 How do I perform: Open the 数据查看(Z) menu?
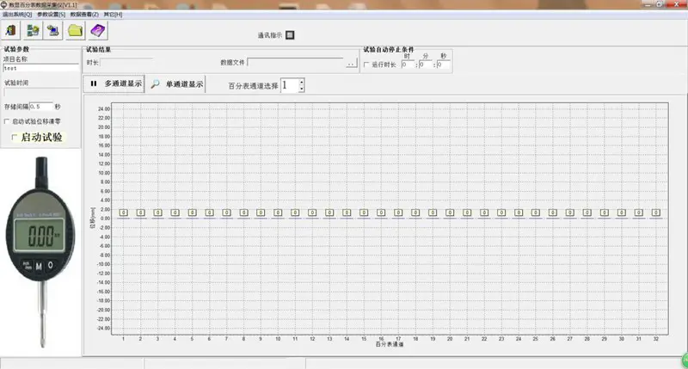pos(84,15)
